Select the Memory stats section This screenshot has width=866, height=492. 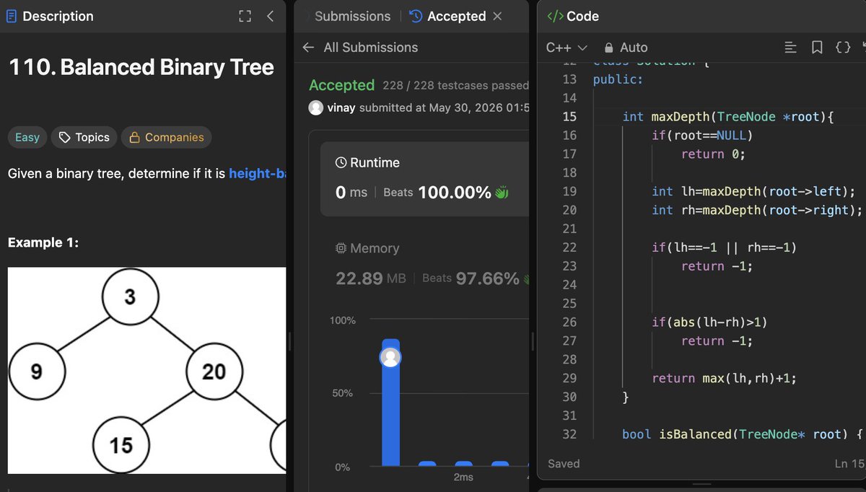pos(432,264)
